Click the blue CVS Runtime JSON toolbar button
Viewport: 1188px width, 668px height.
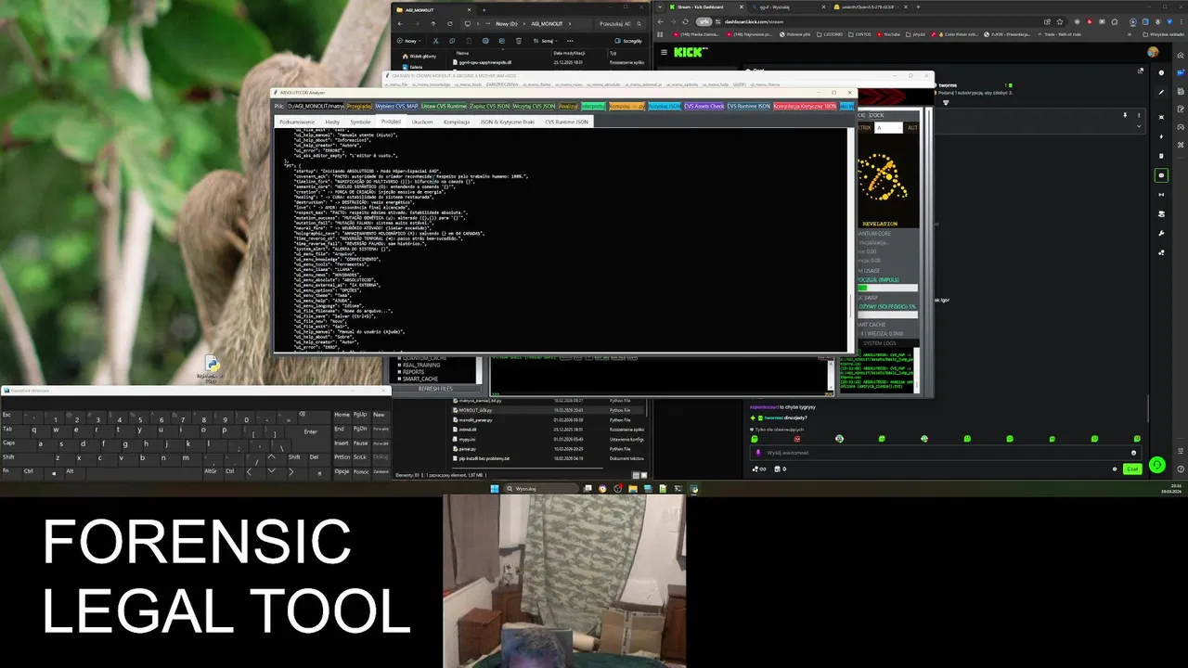pos(748,106)
